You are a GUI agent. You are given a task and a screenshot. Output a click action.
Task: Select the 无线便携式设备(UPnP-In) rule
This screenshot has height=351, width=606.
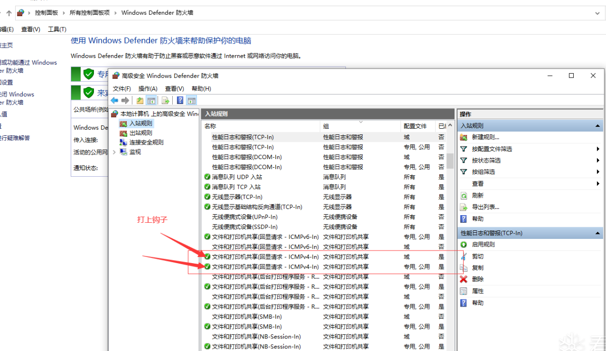pos(324,217)
